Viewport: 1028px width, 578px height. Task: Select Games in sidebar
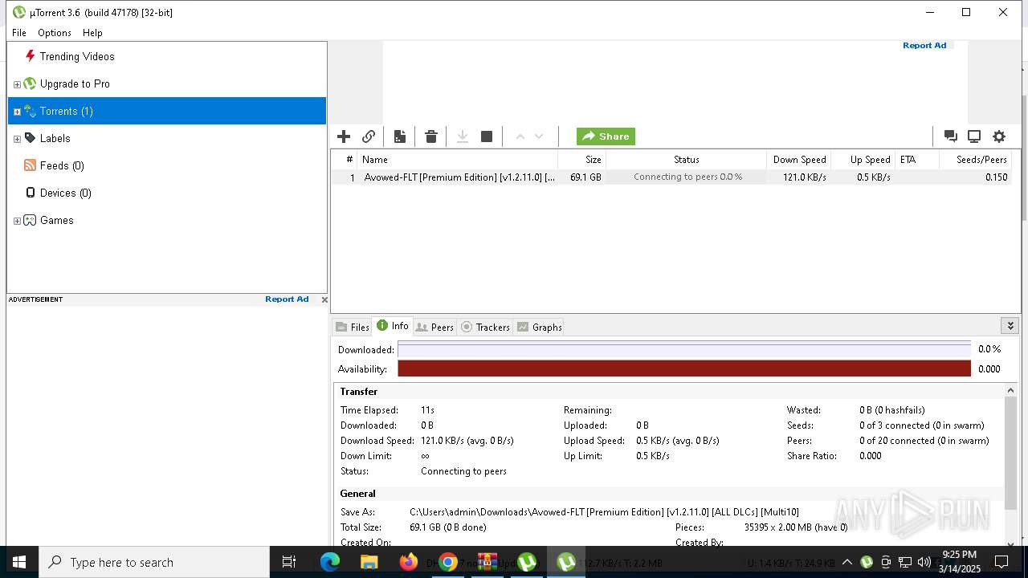pyautogui.click(x=56, y=220)
